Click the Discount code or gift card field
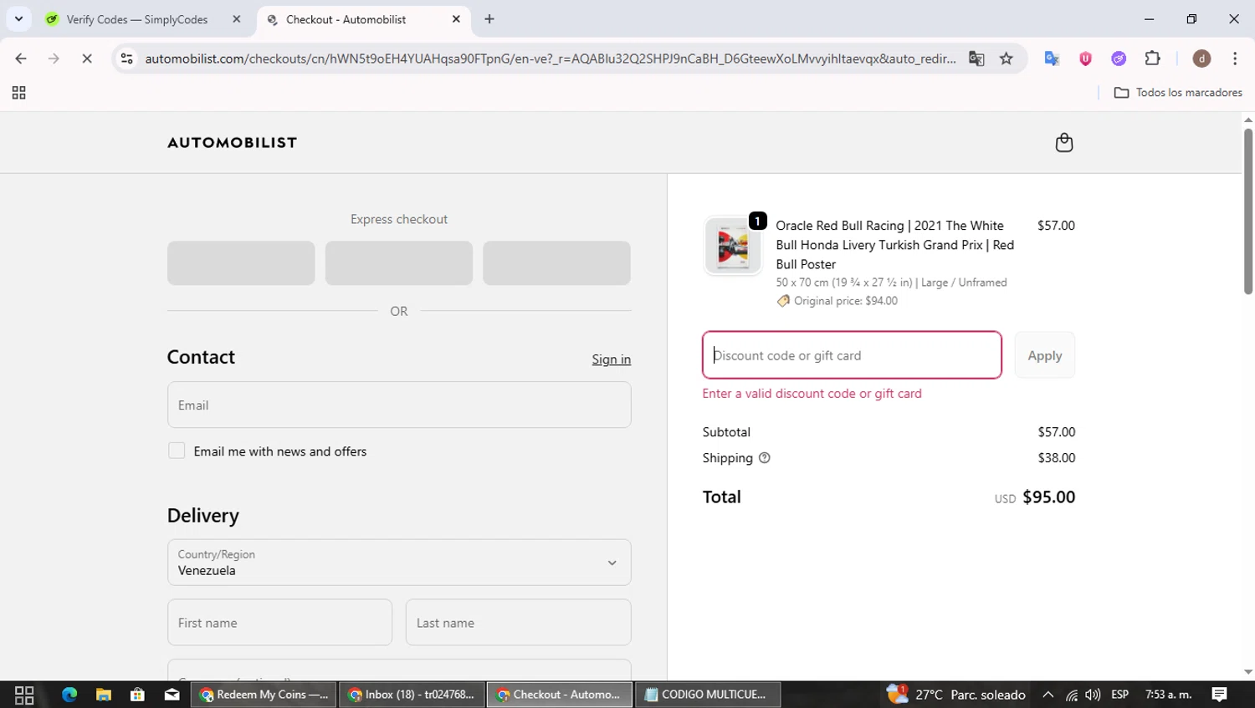The width and height of the screenshot is (1255, 708). click(x=852, y=355)
